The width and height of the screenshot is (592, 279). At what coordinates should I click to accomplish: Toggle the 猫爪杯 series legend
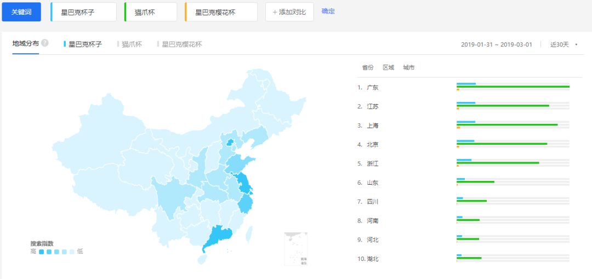[x=129, y=44]
